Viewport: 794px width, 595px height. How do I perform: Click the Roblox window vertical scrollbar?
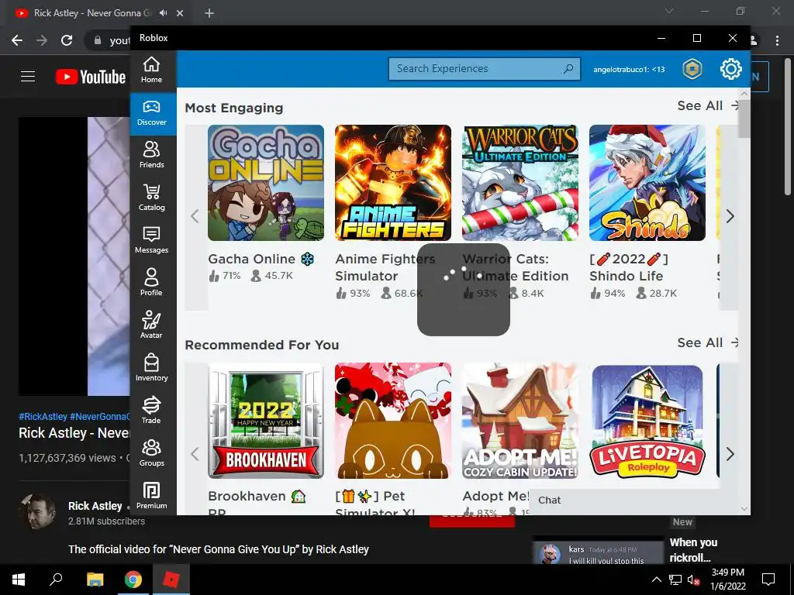744,119
